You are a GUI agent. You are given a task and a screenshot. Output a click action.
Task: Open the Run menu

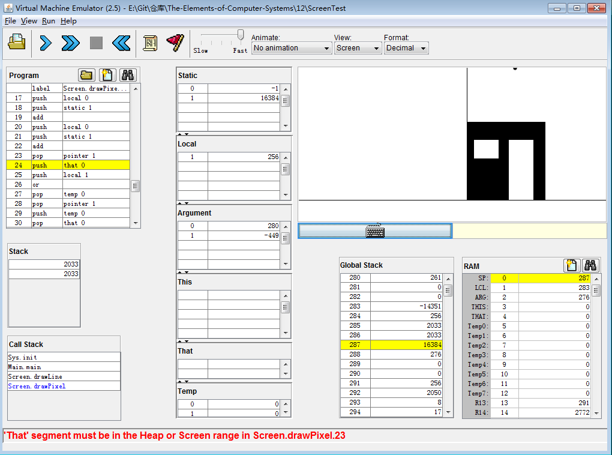click(49, 21)
